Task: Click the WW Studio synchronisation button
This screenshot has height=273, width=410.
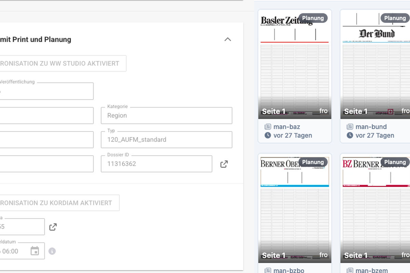Action: pos(63,63)
